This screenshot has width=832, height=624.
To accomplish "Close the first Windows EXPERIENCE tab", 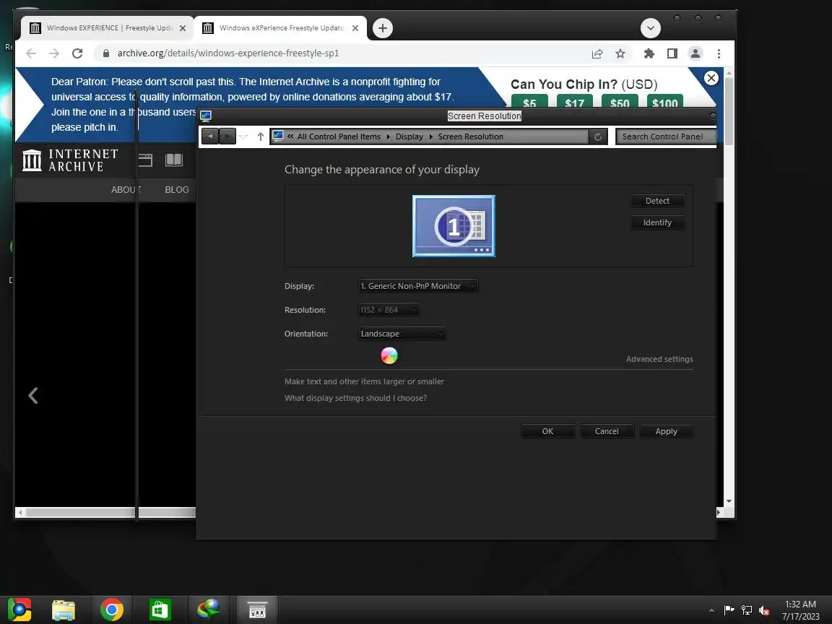I will (x=183, y=28).
